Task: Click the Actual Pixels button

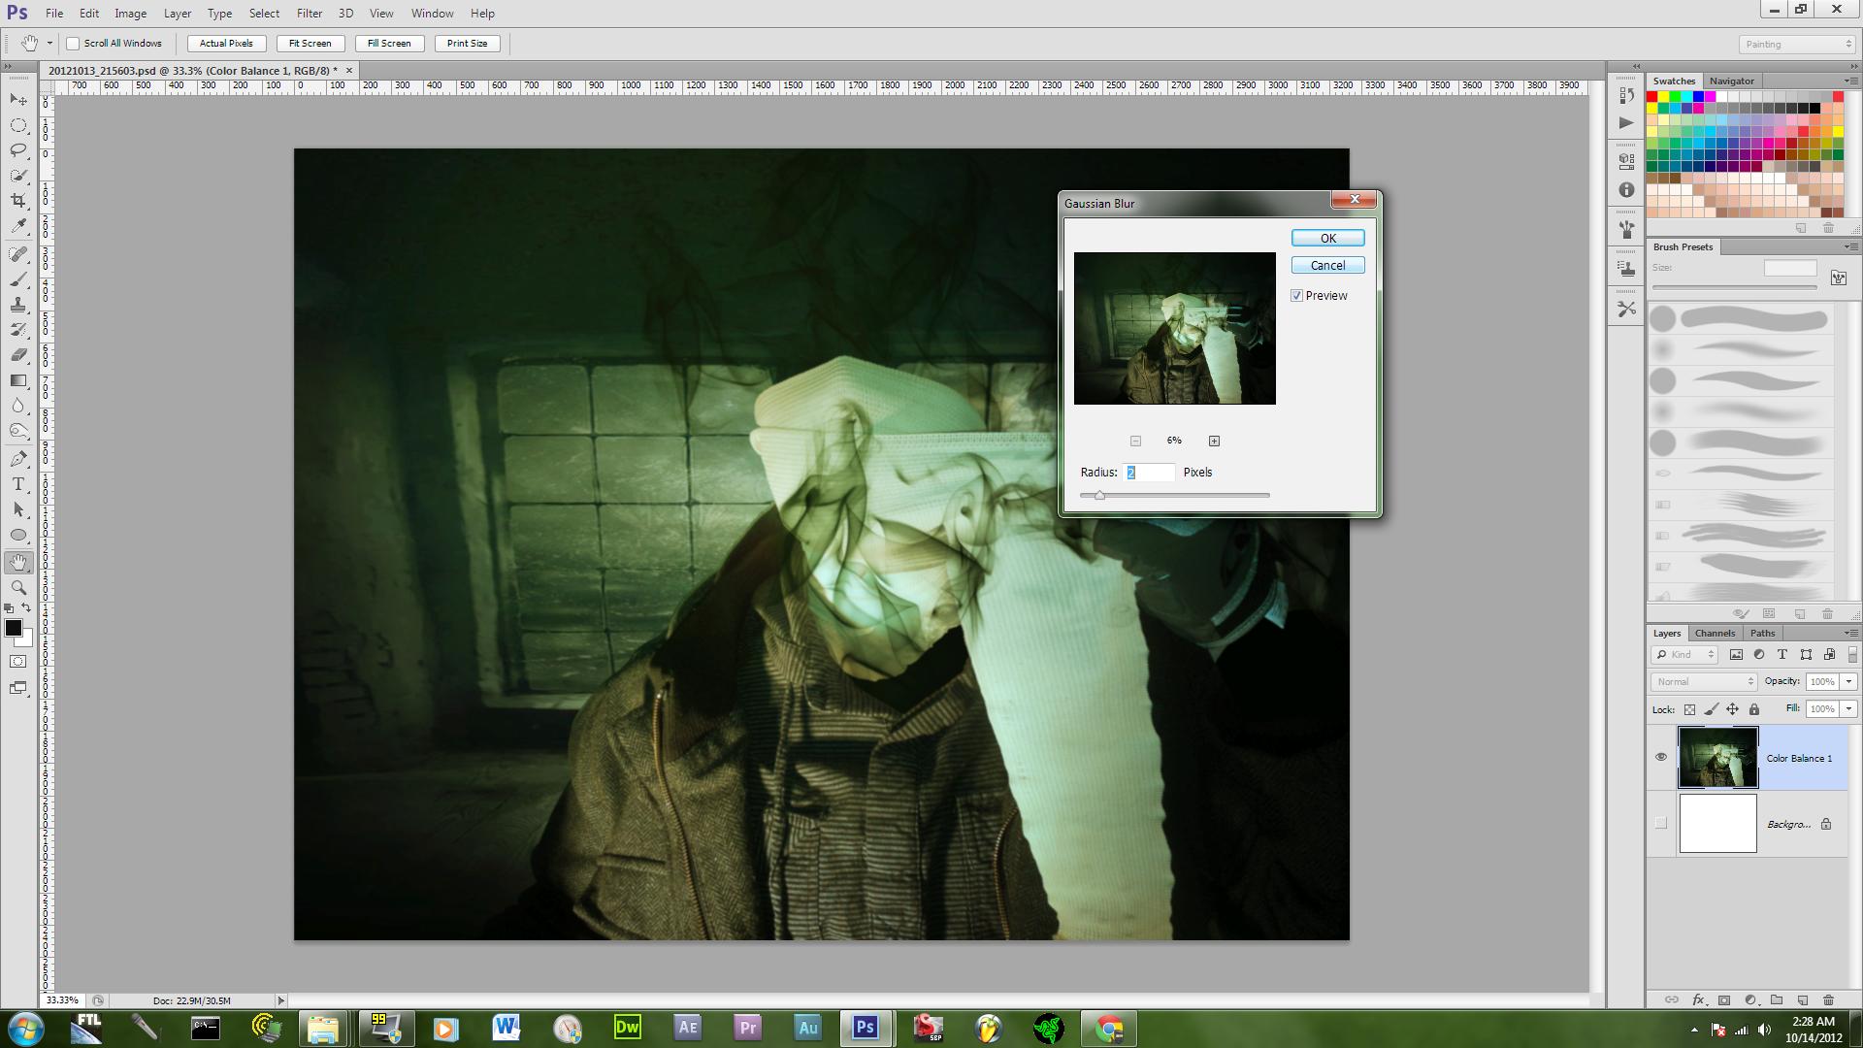Action: 226,44
